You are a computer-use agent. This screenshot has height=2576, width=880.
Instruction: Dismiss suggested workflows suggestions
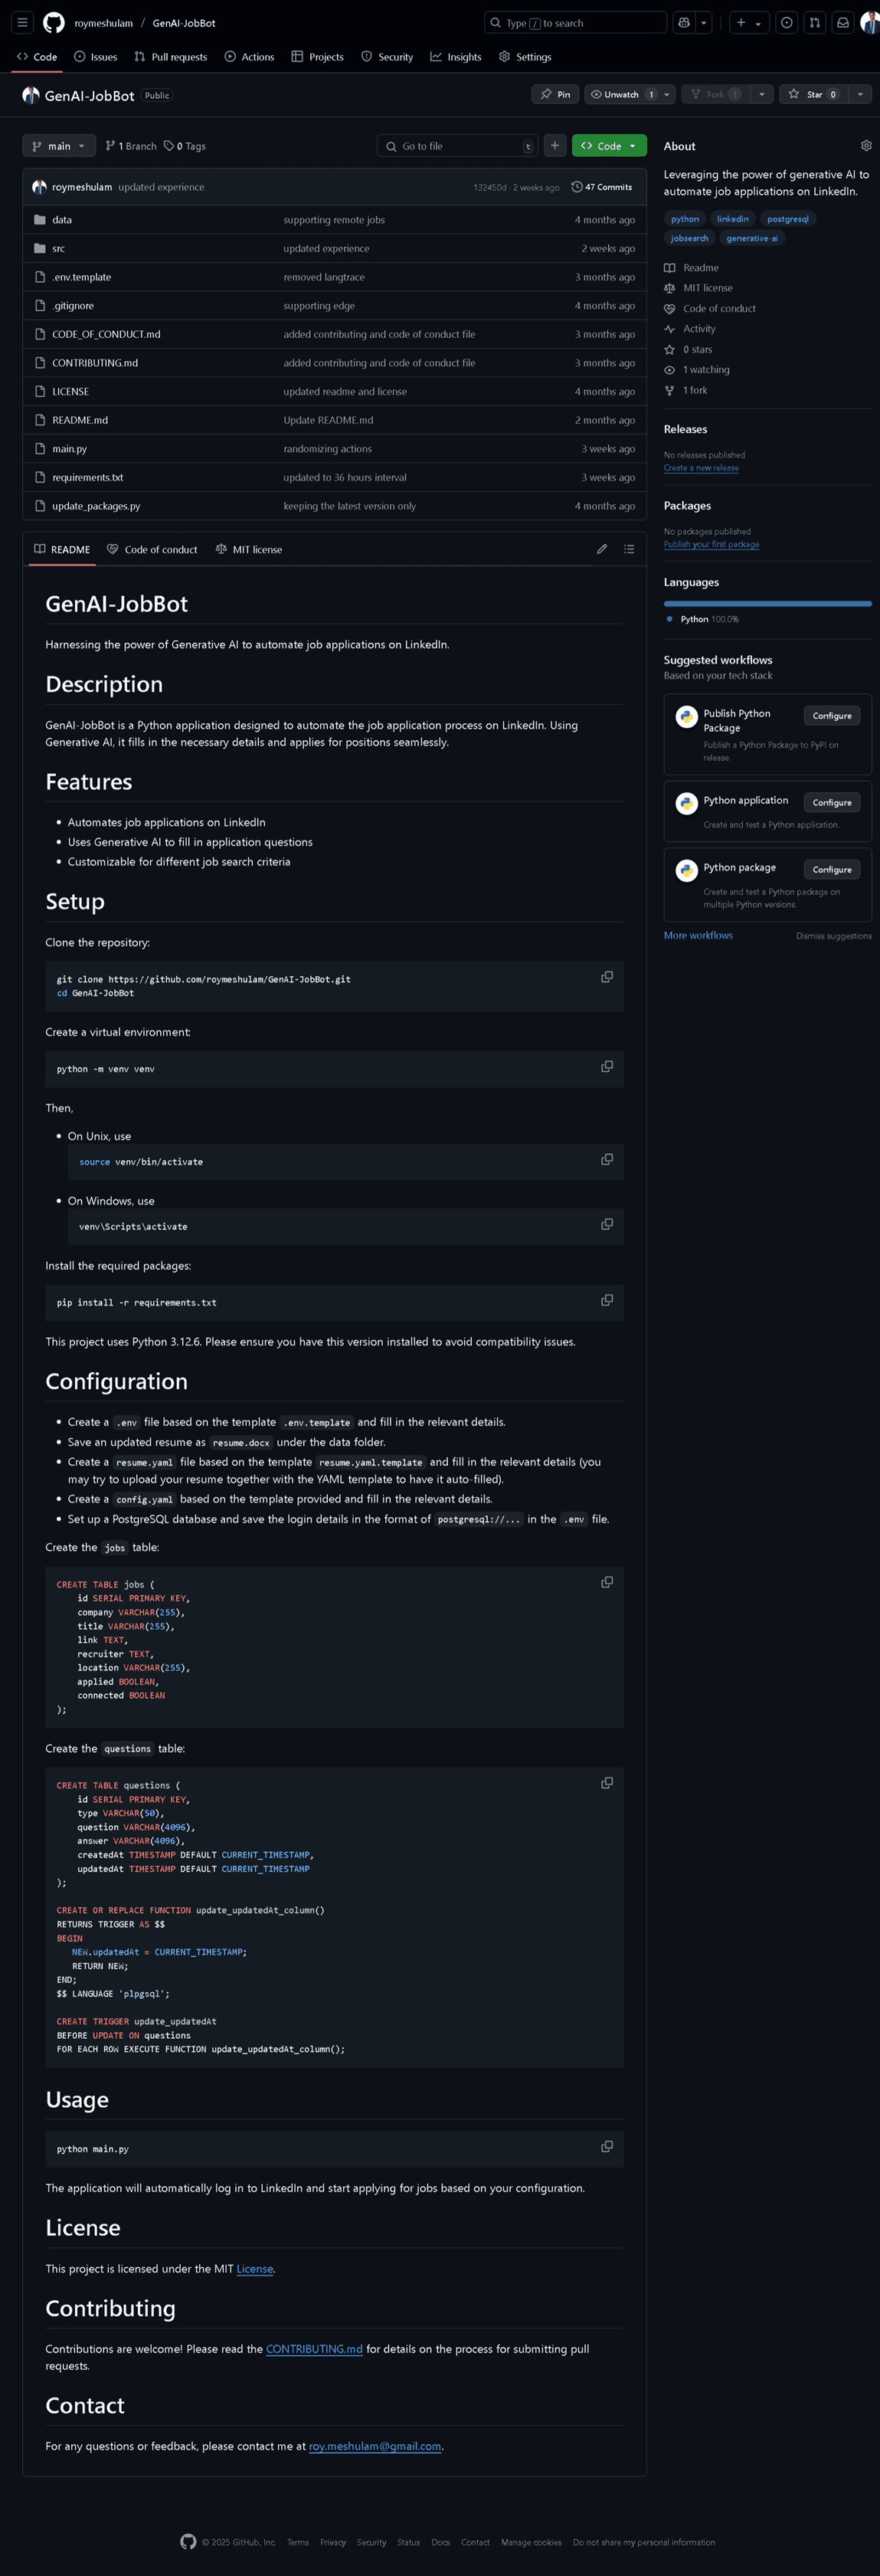pyautogui.click(x=833, y=936)
